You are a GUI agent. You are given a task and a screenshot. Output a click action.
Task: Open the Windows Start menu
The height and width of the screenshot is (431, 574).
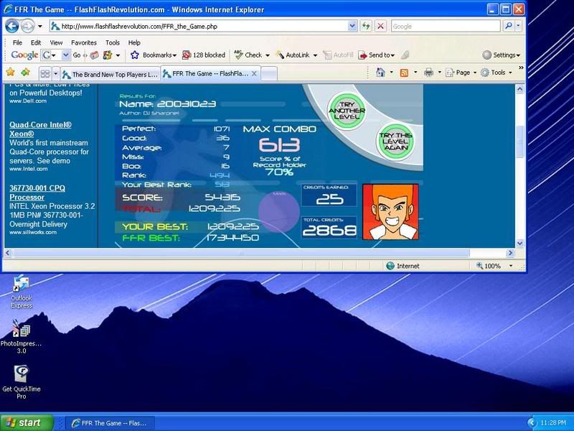click(27, 423)
